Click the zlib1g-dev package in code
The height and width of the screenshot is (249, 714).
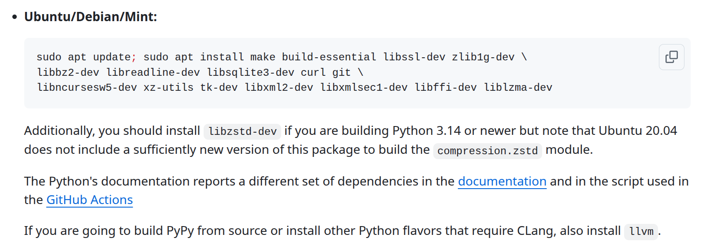point(483,57)
